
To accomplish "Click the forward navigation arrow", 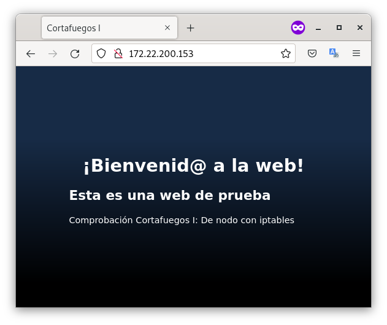I will point(53,54).
